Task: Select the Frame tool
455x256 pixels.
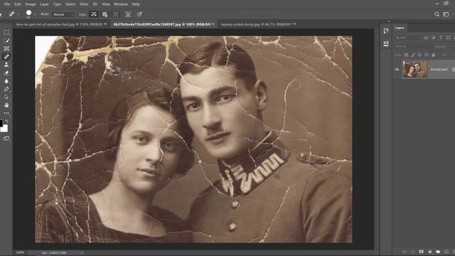Action: click(6, 48)
